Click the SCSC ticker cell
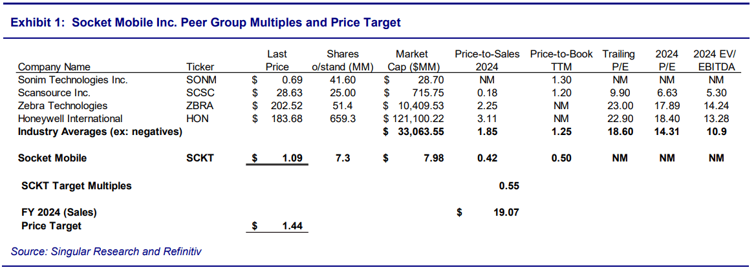The image size is (756, 270). click(200, 93)
